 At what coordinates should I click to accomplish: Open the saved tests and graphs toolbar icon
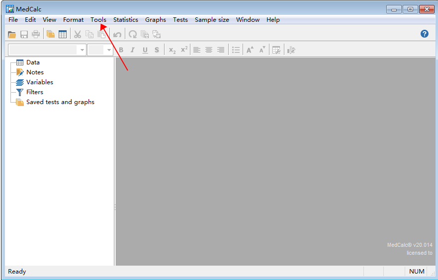tap(51, 35)
